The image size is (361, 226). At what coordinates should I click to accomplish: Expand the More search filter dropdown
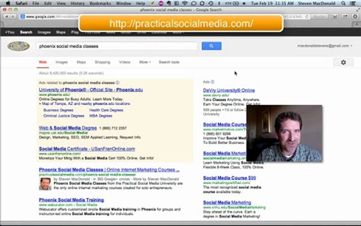coord(145,62)
